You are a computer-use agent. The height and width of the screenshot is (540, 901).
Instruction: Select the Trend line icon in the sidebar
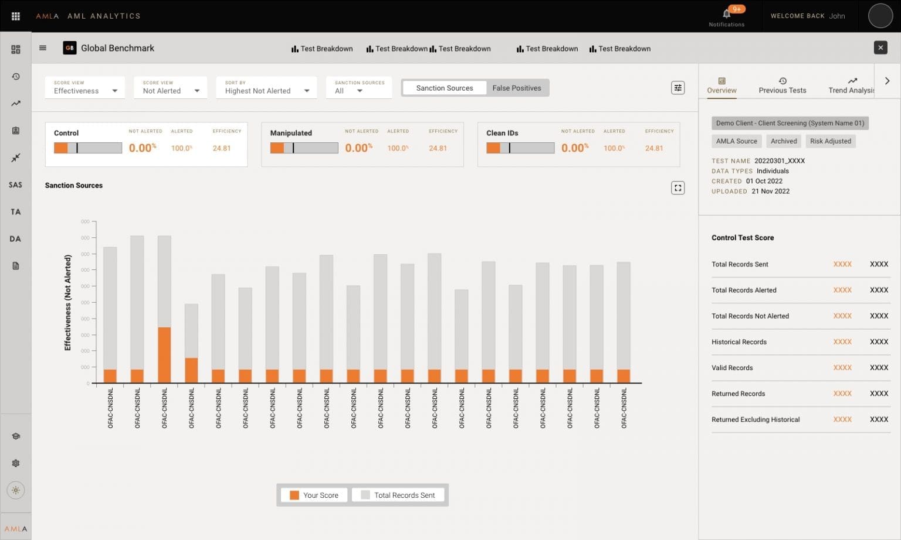click(16, 104)
